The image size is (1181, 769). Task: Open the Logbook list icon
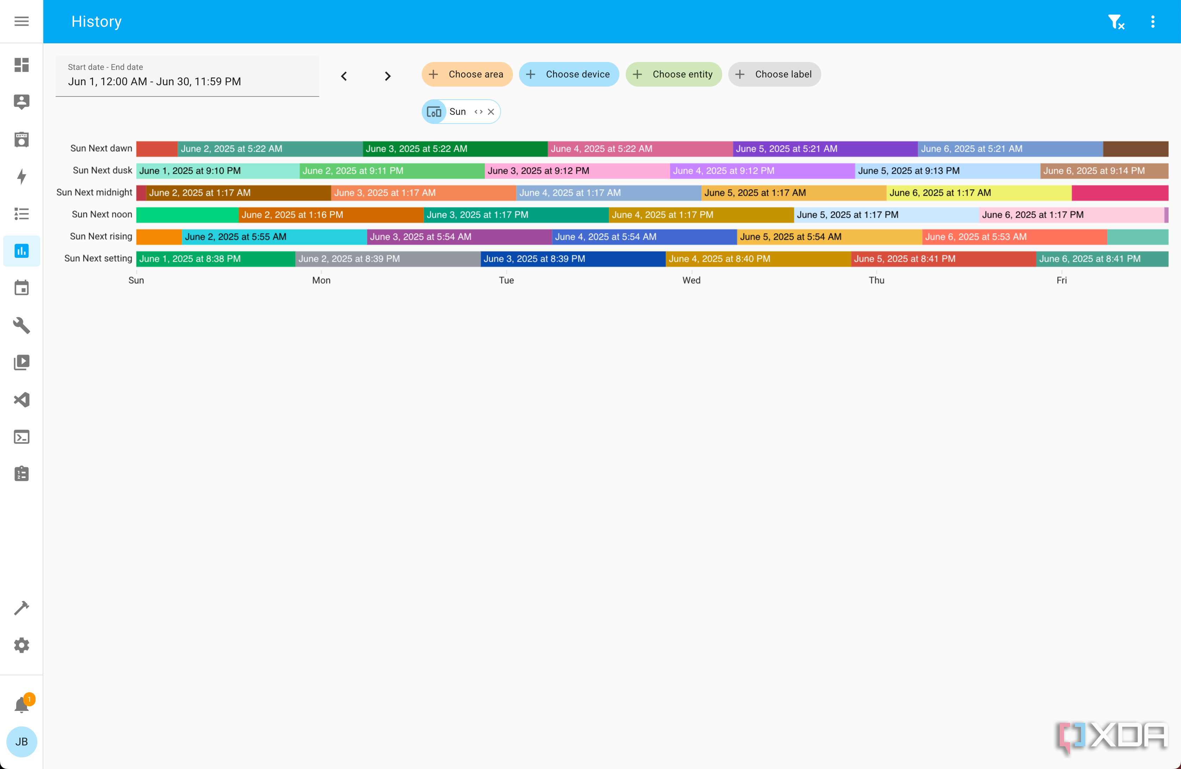point(21,214)
